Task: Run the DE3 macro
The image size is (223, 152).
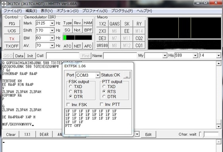Action: [102, 38]
